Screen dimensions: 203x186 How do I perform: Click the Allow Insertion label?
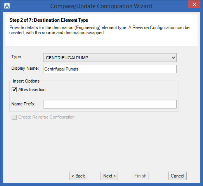32,90
